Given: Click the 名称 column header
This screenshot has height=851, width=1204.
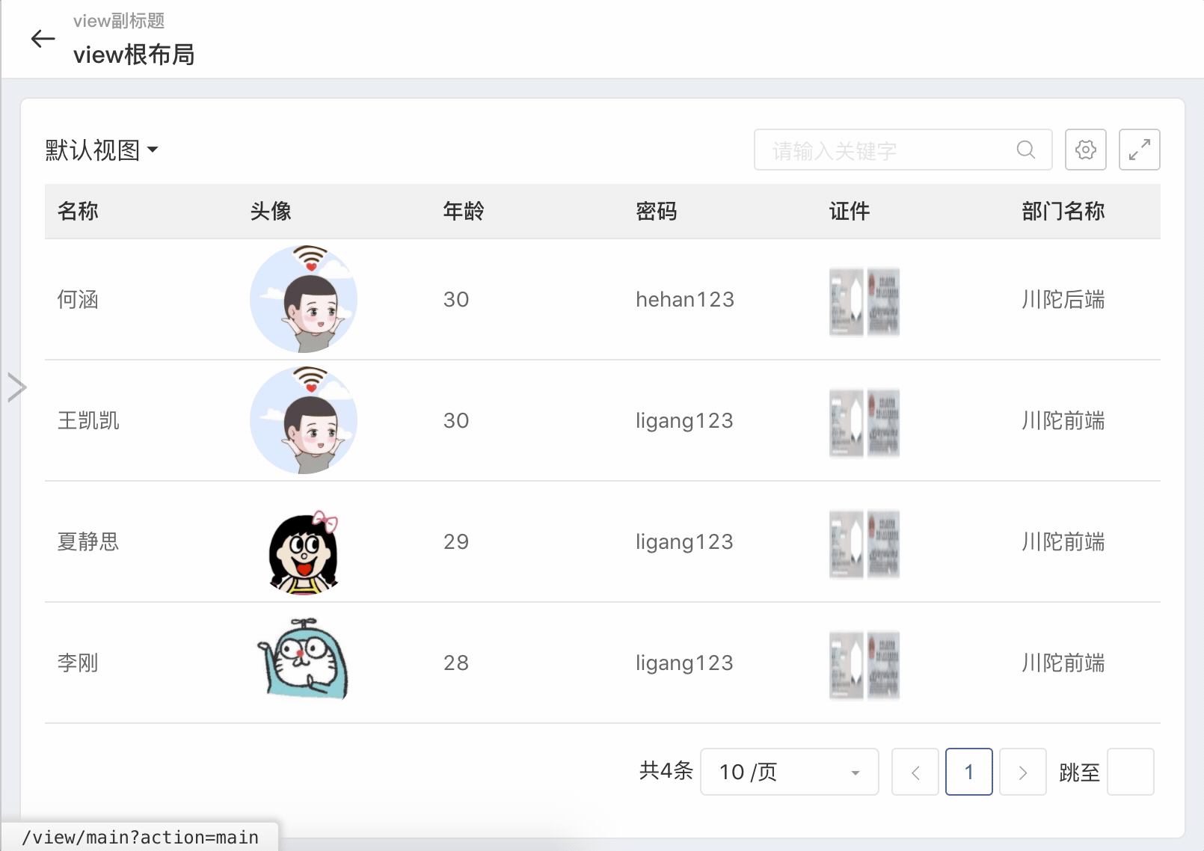Looking at the screenshot, I should pyautogui.click(x=78, y=211).
